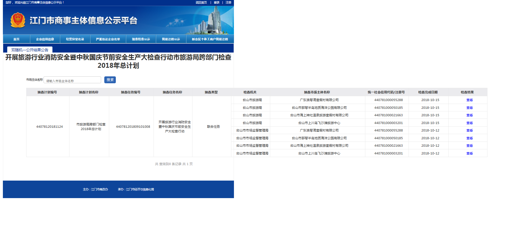The image size is (516, 236).
Task: Click the 注册 link at top
Action: [228, 3]
